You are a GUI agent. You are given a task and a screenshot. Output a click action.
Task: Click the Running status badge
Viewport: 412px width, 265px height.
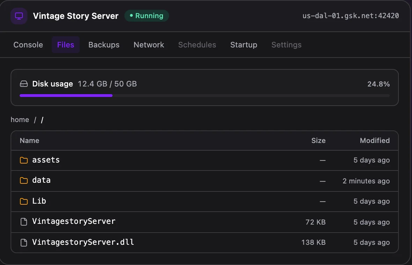click(x=147, y=16)
